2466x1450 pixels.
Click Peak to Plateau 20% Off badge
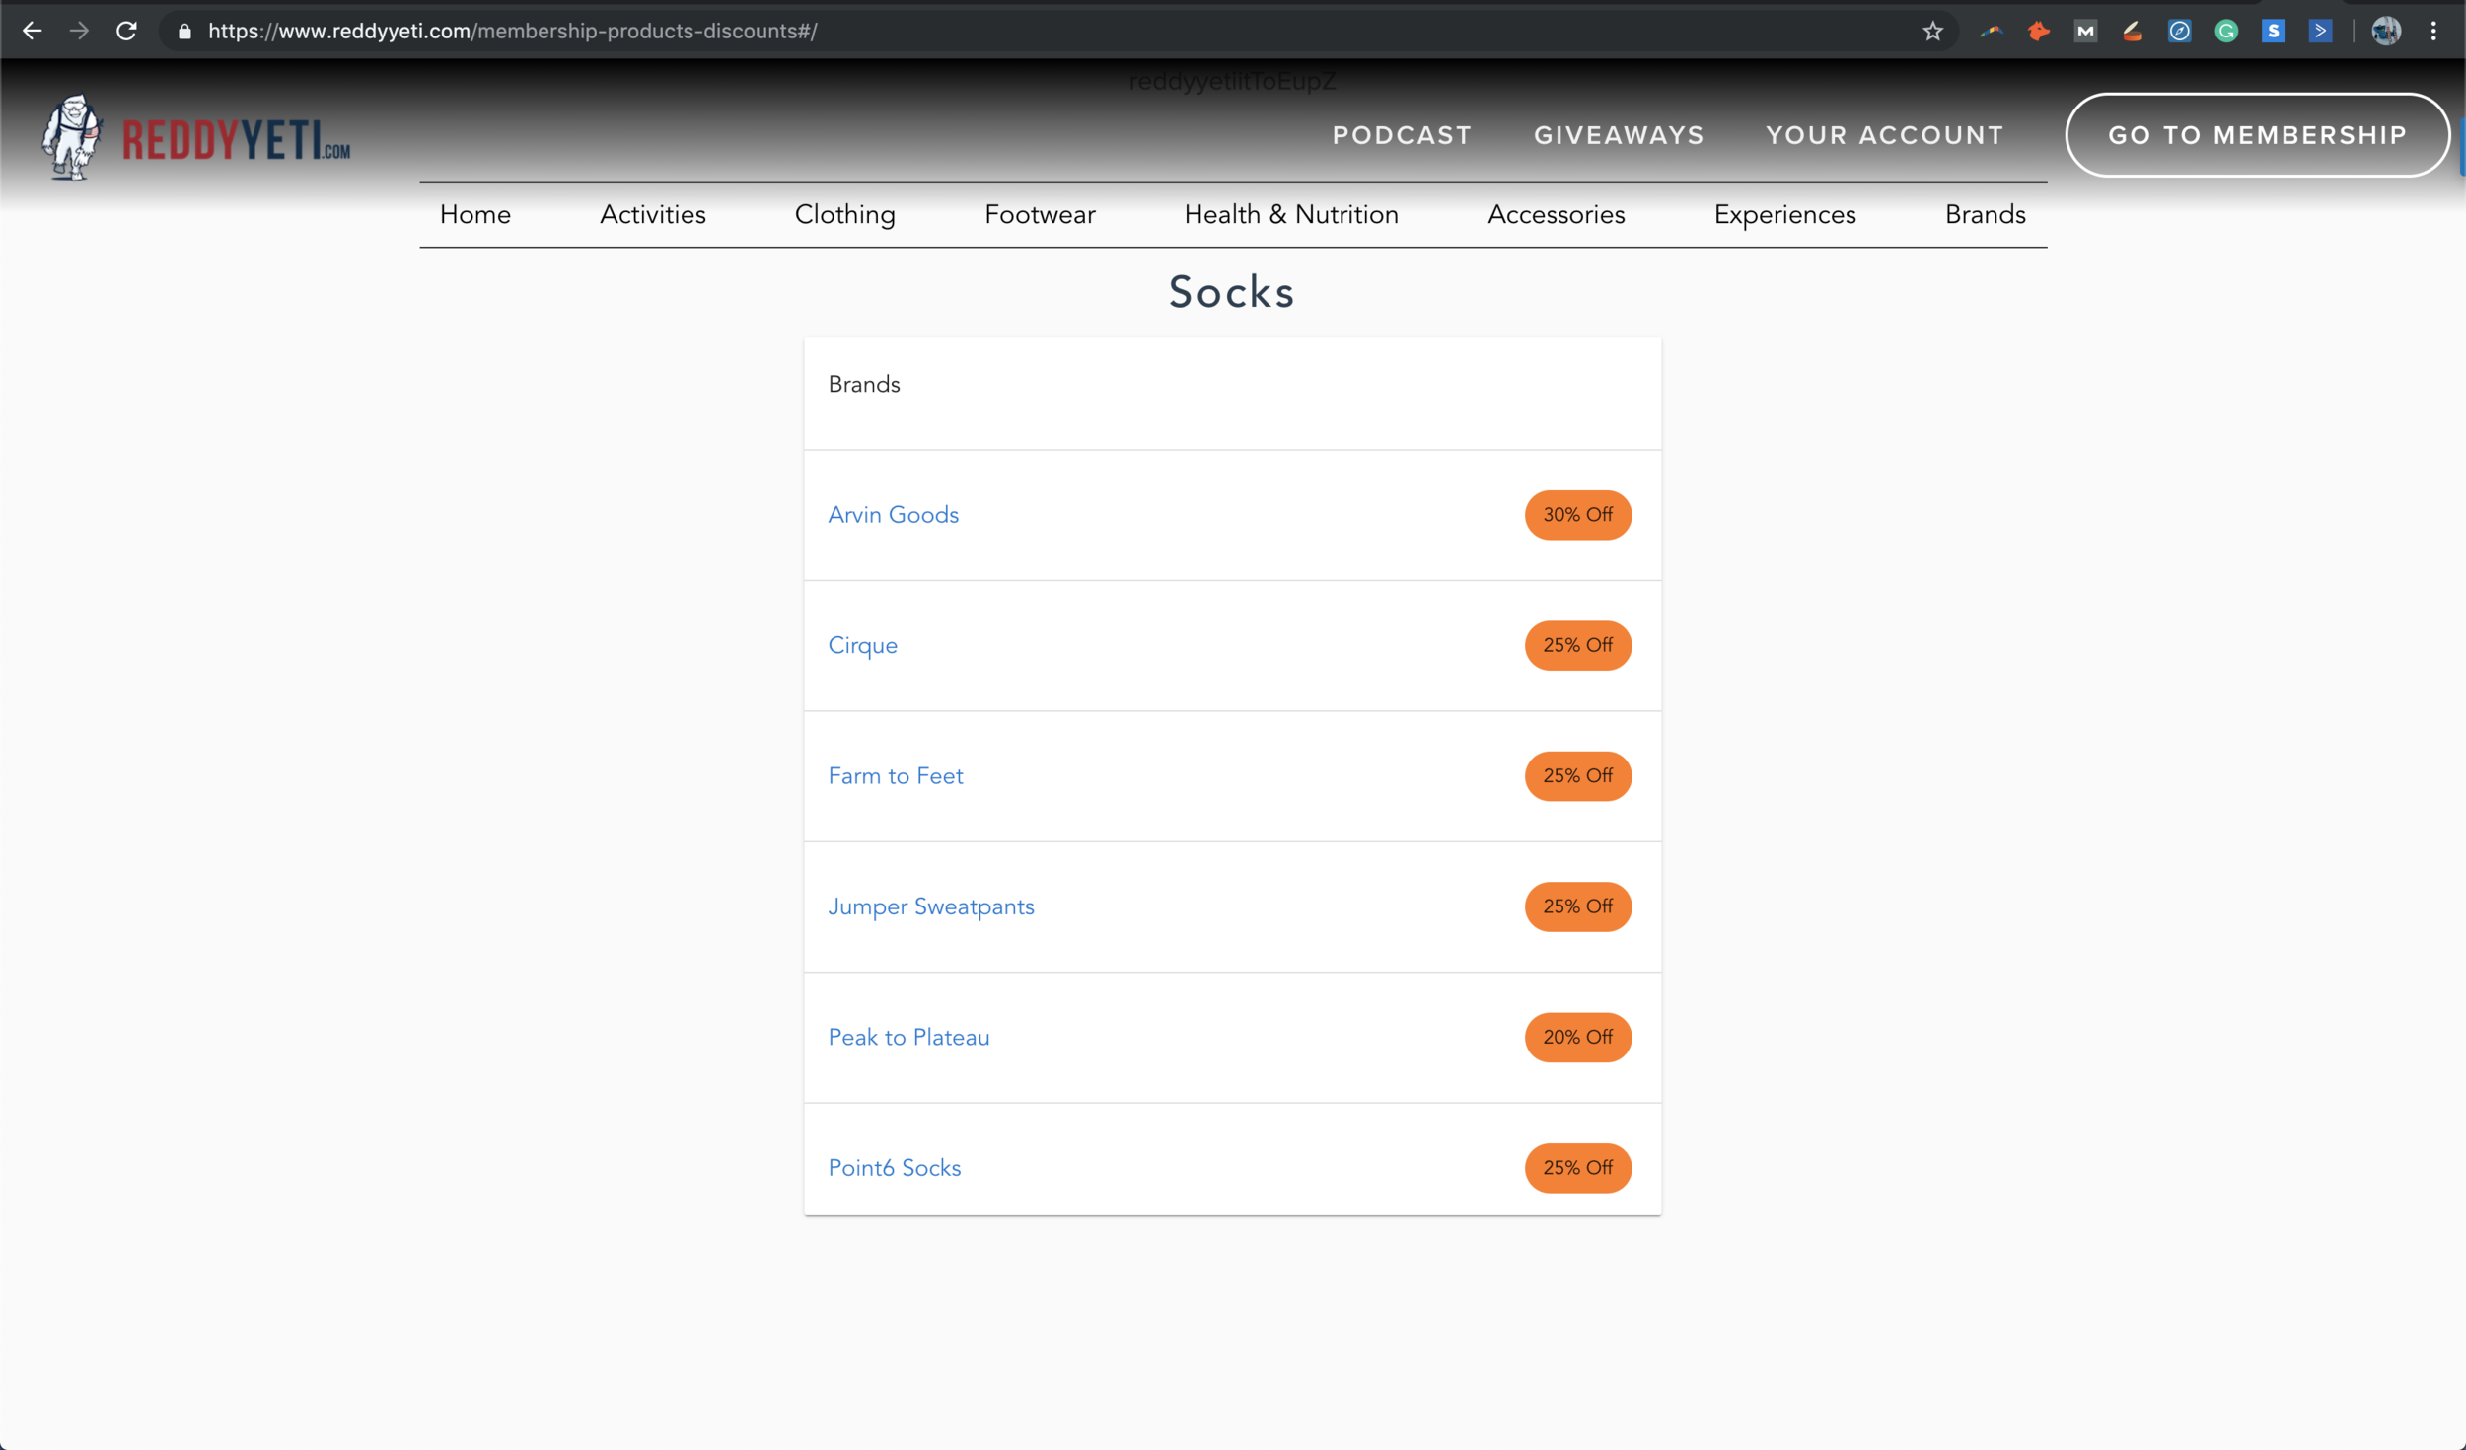1578,1038
